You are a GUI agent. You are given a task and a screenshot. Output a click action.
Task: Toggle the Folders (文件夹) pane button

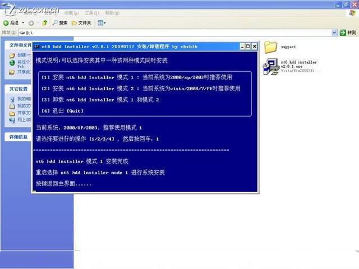coord(81,22)
